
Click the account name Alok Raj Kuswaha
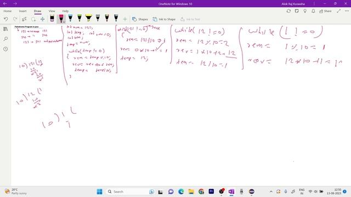293,4
